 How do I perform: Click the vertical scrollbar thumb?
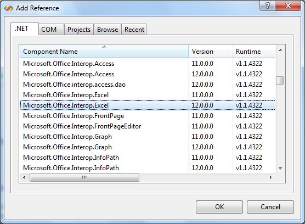pyautogui.click(x=280, y=80)
